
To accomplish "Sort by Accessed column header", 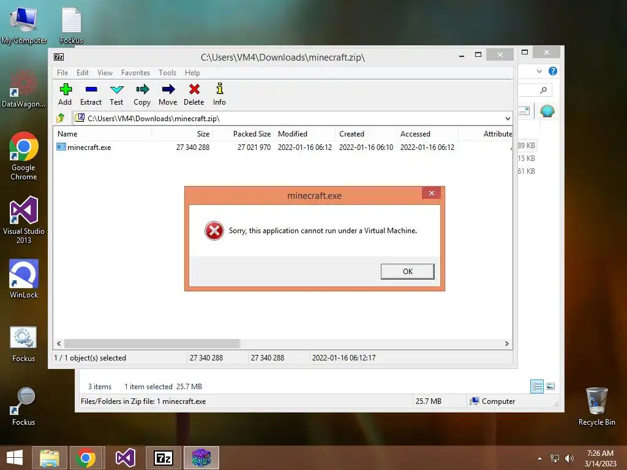I will [427, 134].
